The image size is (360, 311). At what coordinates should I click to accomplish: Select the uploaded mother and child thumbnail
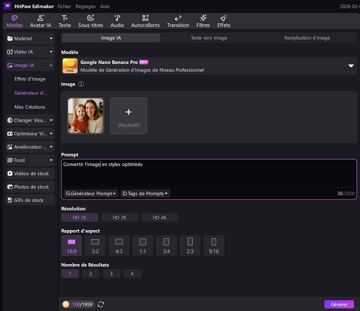[86, 116]
